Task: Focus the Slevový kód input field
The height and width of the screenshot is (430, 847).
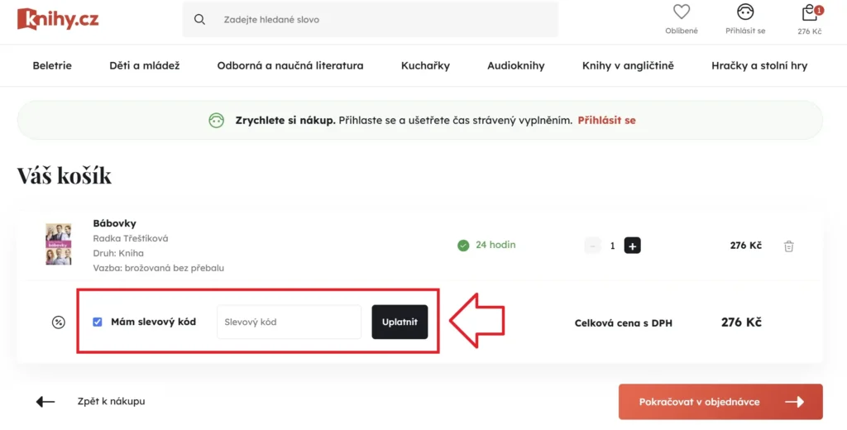Action: (289, 322)
